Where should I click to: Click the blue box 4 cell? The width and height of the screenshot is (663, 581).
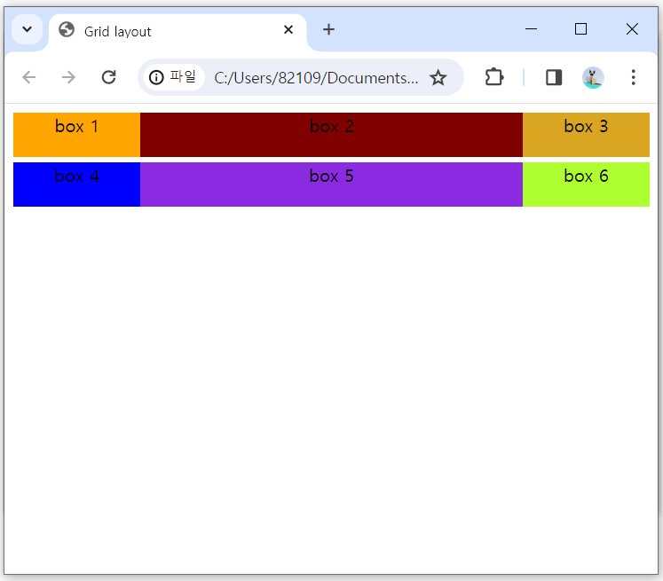(76, 185)
